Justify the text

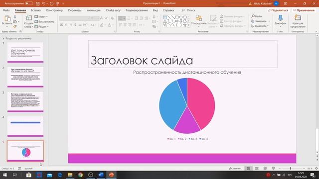(x=134, y=25)
